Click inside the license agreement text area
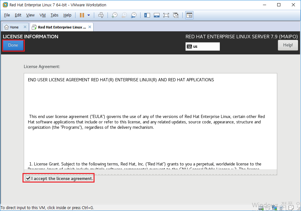The width and height of the screenshot is (301, 211). pyautogui.click(x=150, y=124)
